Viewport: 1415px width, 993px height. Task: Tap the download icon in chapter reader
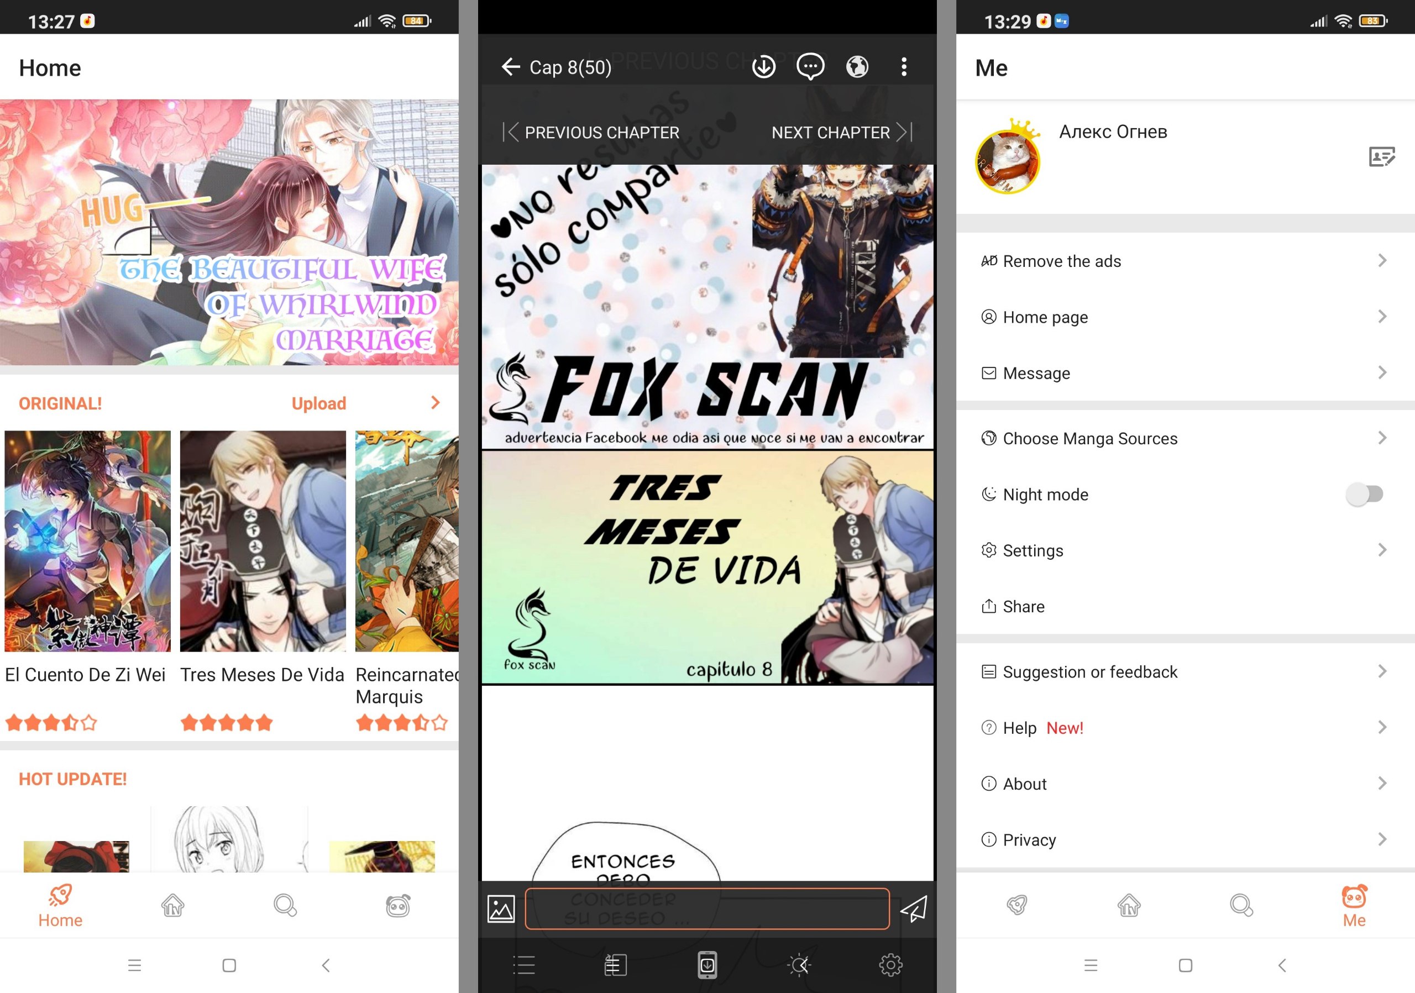pyautogui.click(x=763, y=67)
